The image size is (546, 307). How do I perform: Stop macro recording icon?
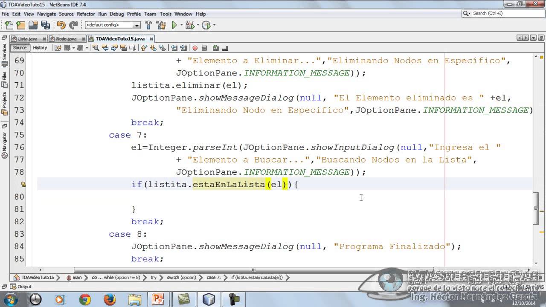[x=204, y=48]
